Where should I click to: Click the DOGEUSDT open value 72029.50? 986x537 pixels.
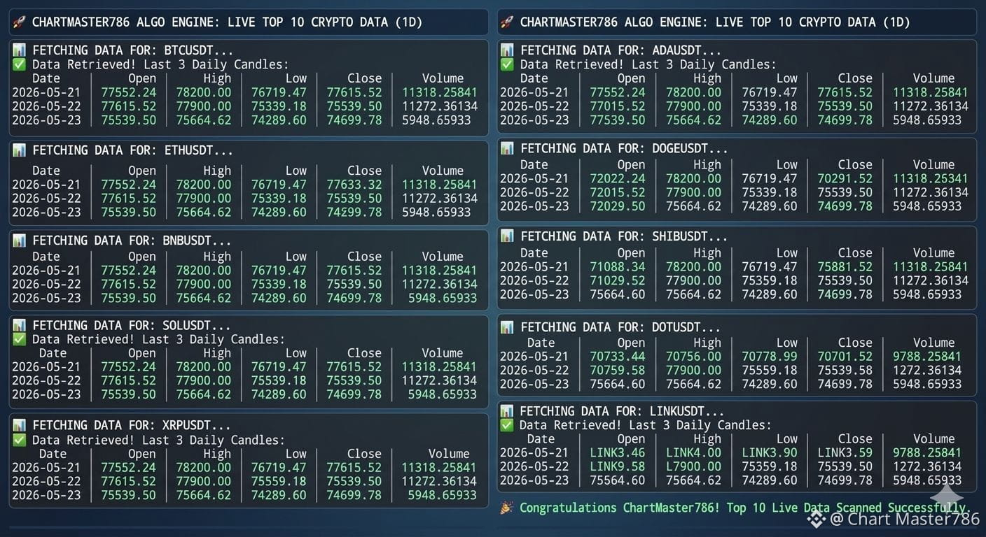[x=618, y=206]
